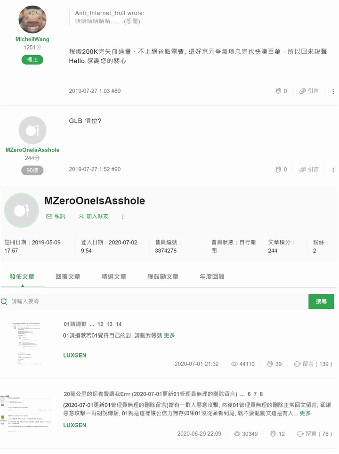The height and width of the screenshot is (454, 339).
Task: Switch to 回覆文章 tab
Action: point(68,276)
